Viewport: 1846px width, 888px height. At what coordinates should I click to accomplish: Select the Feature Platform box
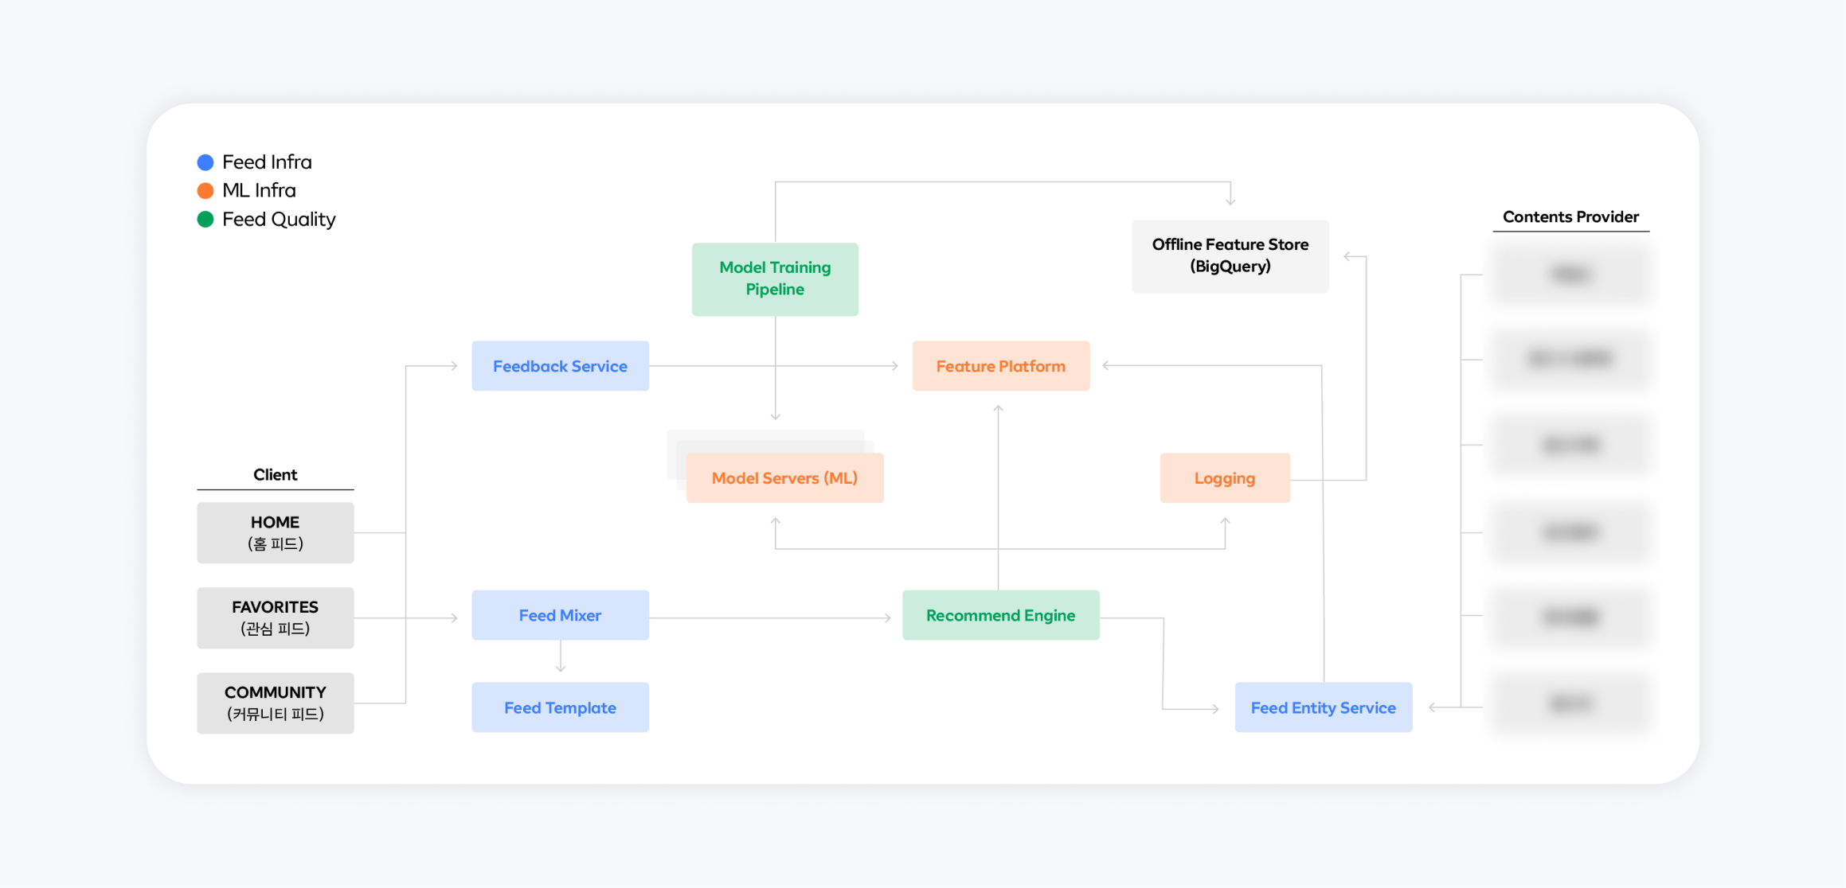1000,366
